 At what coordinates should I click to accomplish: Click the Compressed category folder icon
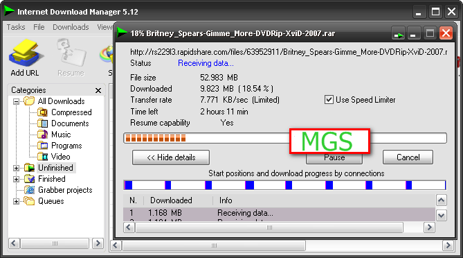pyautogui.click(x=43, y=112)
